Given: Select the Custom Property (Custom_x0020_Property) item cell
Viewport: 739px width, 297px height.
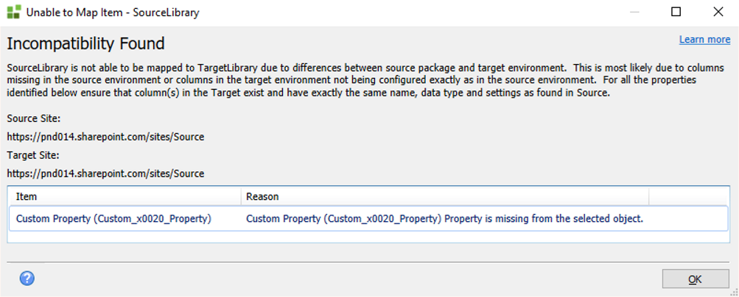Looking at the screenshot, I should [x=113, y=218].
